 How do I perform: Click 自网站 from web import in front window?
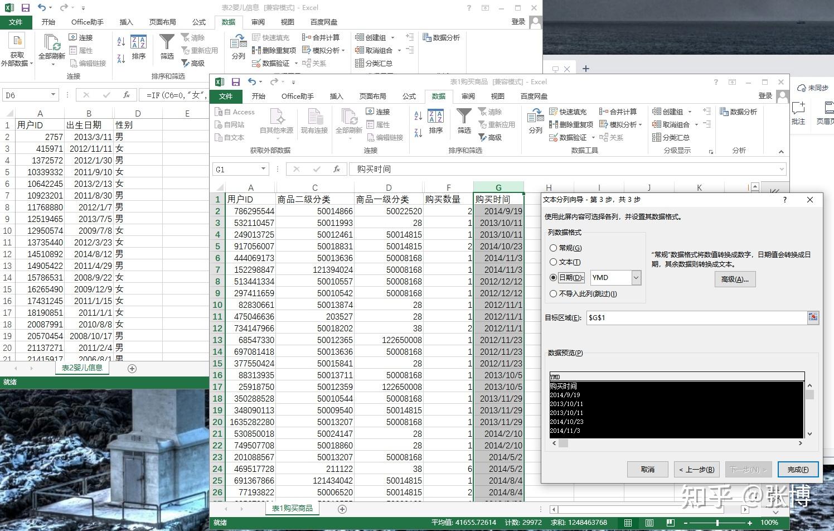point(230,124)
